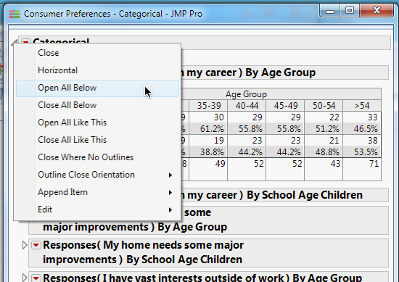Select the Horizontal menu option

pos(97,70)
